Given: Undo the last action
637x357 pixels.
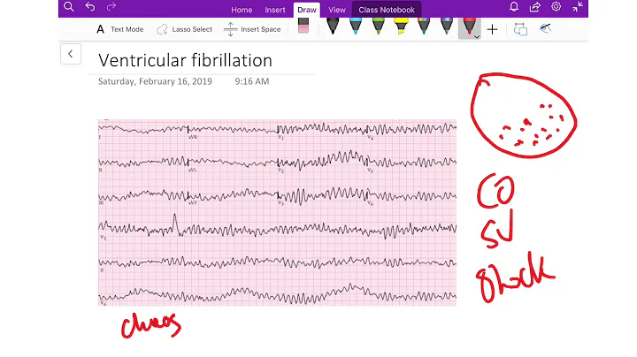Looking at the screenshot, I should [90, 7].
